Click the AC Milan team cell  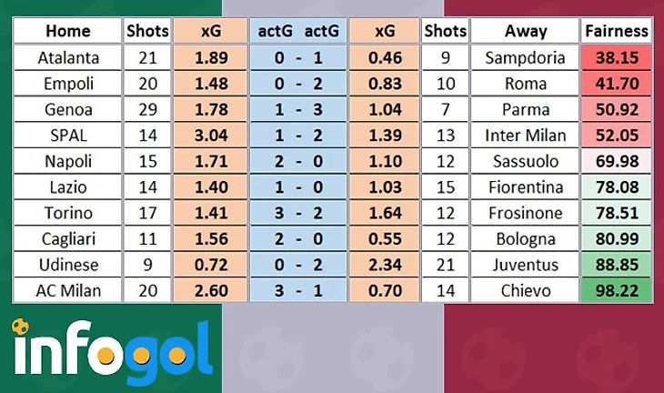67,290
